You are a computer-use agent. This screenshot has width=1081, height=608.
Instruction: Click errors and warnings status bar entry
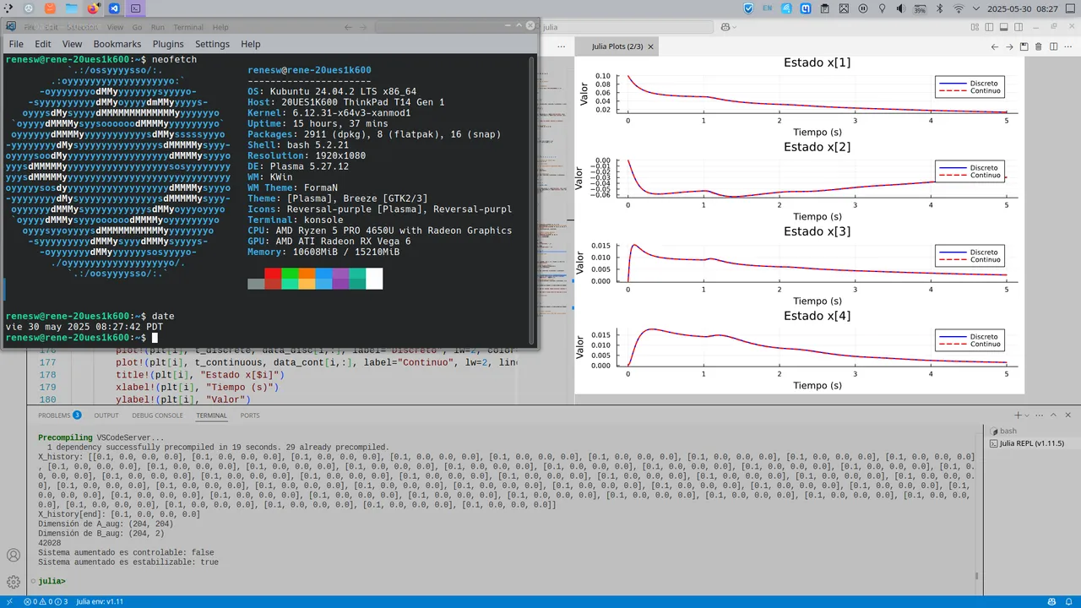46,601
